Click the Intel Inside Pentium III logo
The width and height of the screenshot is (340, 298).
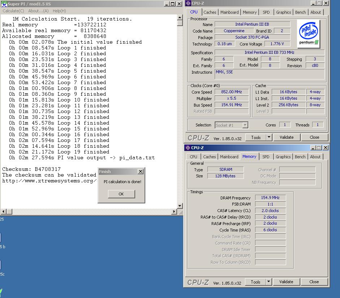click(308, 34)
